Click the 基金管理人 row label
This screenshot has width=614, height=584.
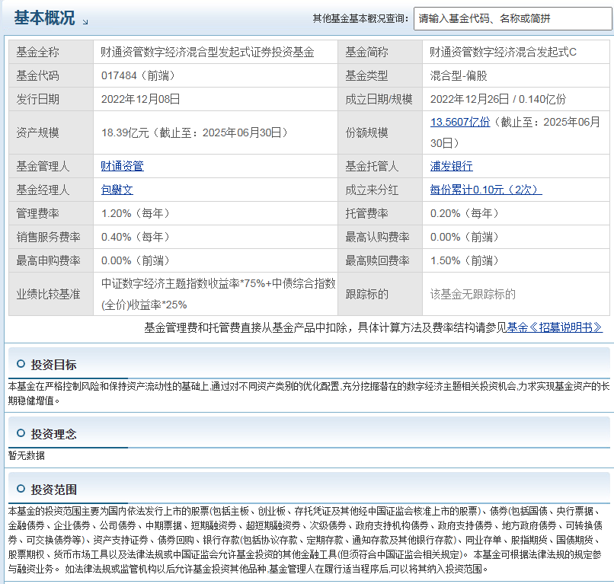tap(43, 166)
